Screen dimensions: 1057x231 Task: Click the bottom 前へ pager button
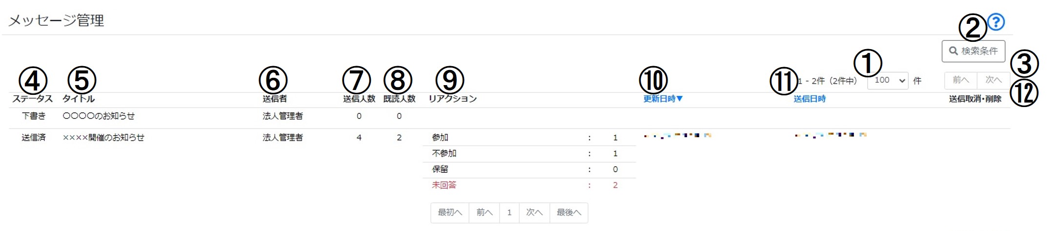click(x=484, y=213)
